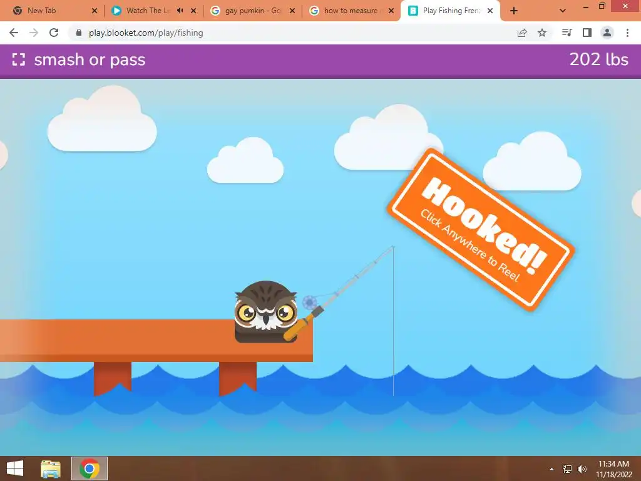Open the Windows Start menu
The height and width of the screenshot is (481, 641).
pyautogui.click(x=15, y=468)
